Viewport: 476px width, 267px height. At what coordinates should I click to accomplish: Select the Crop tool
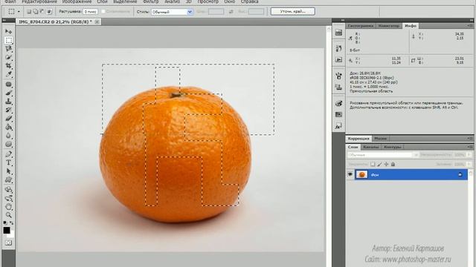coord(8,66)
